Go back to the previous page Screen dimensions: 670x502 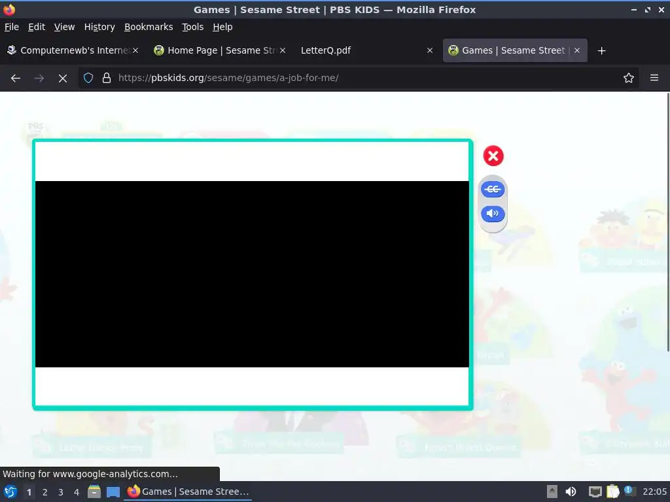tap(16, 78)
